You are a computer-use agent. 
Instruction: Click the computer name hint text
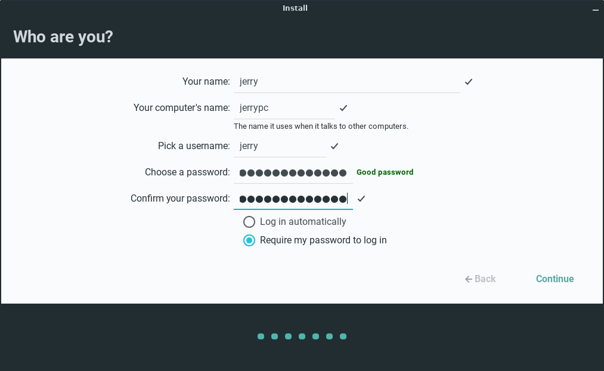[321, 126]
